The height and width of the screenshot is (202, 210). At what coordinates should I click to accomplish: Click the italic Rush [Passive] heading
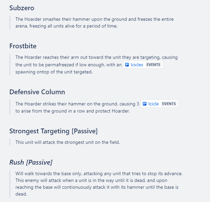tap(31, 162)
